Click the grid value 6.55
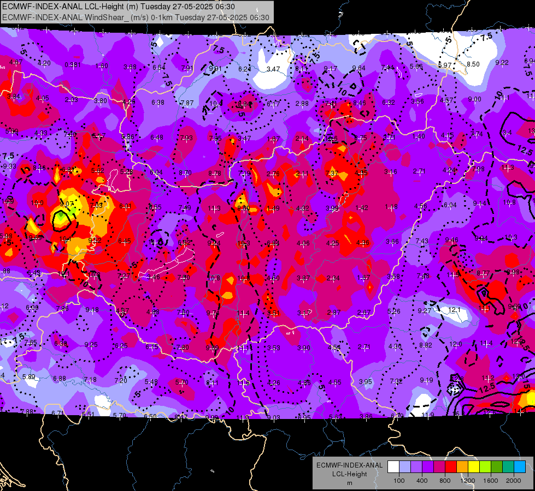The height and width of the screenshot is (491, 535). [x=155, y=207]
